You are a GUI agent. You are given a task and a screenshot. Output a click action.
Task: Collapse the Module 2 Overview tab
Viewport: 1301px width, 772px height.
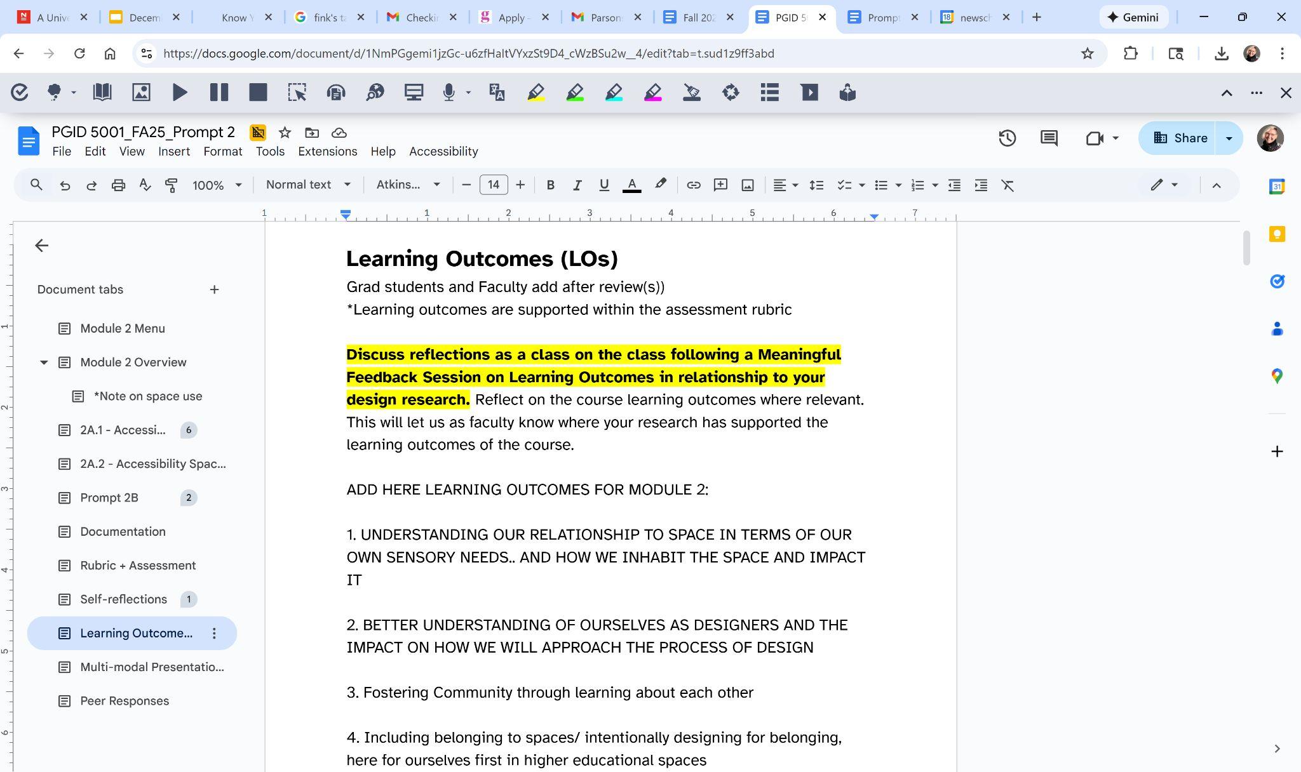(44, 363)
